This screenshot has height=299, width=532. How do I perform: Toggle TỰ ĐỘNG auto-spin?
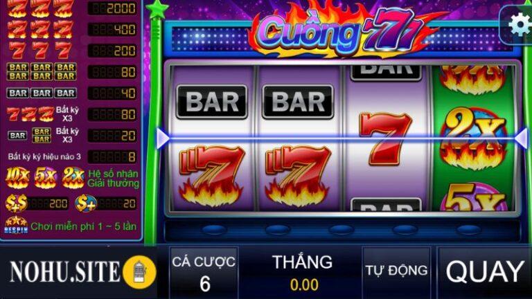[x=396, y=271]
